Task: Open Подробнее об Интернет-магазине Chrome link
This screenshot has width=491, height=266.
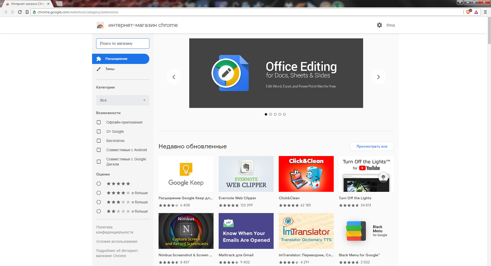Action: [118, 253]
